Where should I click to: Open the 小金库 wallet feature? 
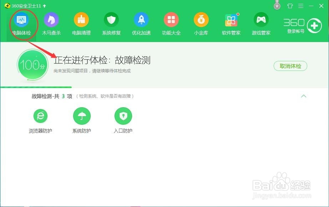pos(201,23)
